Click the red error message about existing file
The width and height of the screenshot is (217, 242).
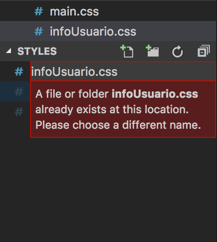[x=123, y=109]
